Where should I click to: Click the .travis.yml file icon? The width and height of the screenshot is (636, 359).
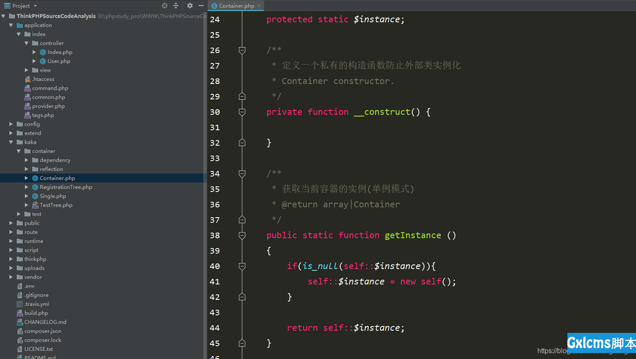[20, 304]
